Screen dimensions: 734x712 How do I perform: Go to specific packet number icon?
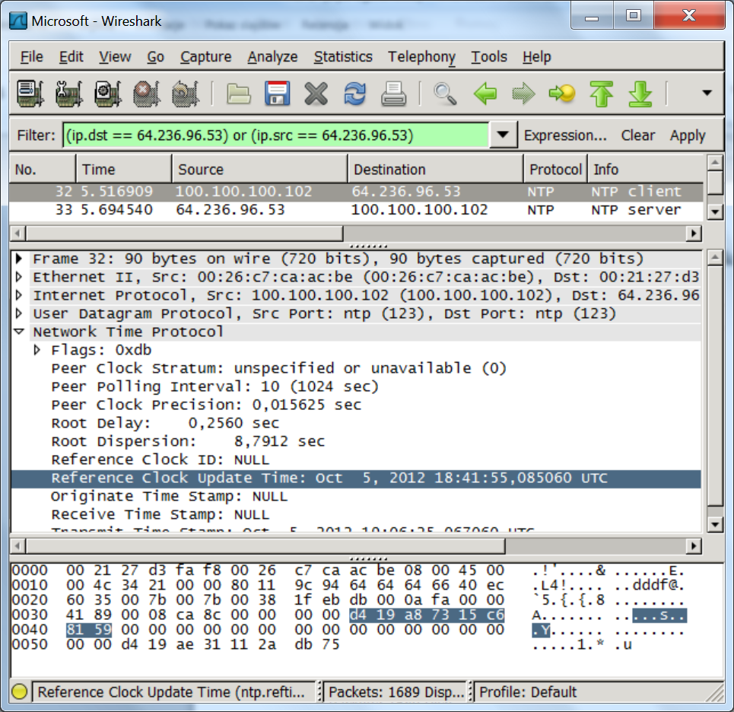pos(562,93)
